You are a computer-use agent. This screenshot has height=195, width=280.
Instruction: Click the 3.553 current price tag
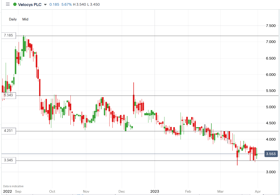click(271, 154)
